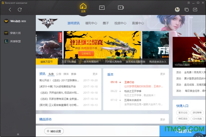The height and width of the screenshot is (137, 206).
Task: Select the 公告 news filter
Action: [x=59, y=74]
